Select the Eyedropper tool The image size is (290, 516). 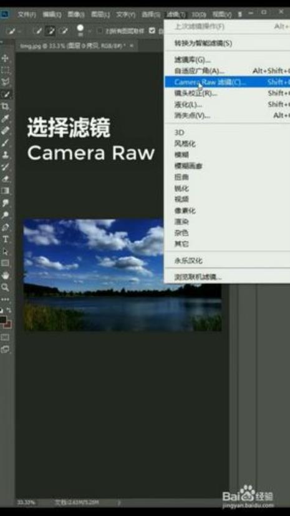tap(5, 118)
